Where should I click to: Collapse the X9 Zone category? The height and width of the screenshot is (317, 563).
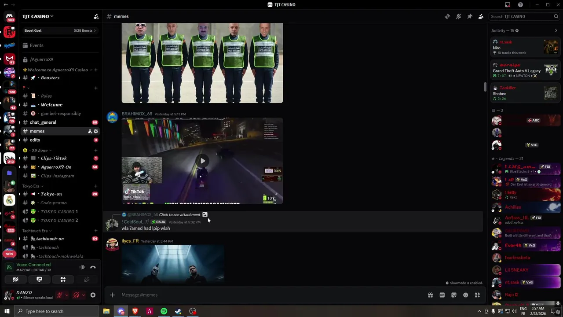[40, 150]
